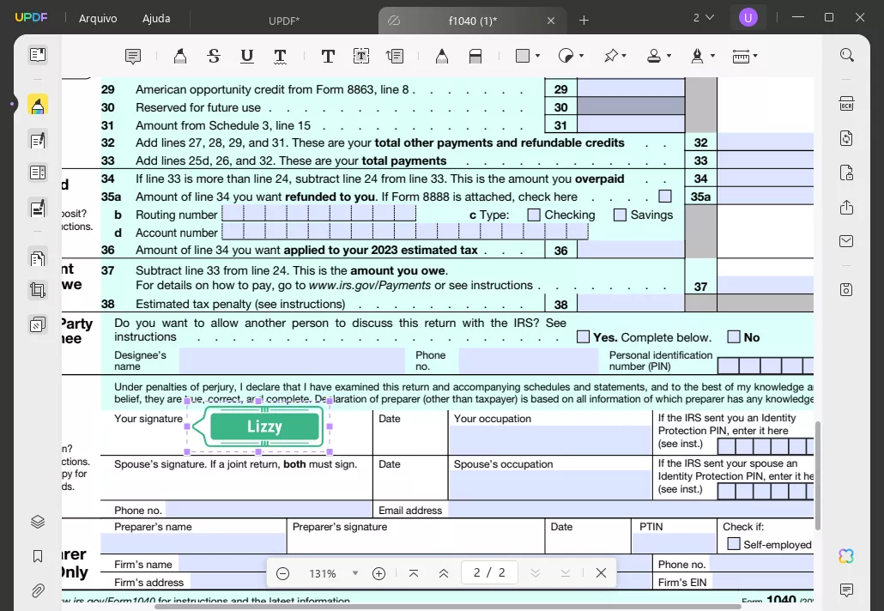Viewport: 884px width, 611px height.
Task: Select the Highlight text tool
Action: point(180,56)
